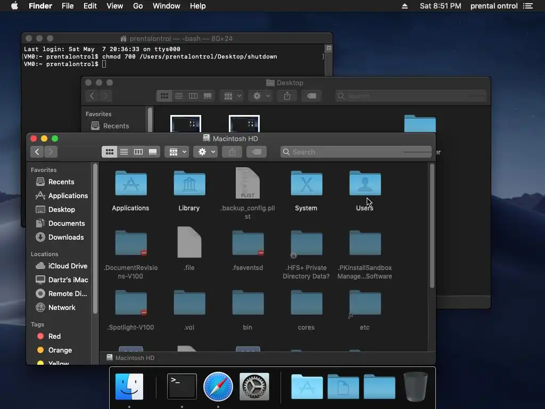Image resolution: width=545 pixels, height=409 pixels.
Task: Select the .fseventsd folder
Action: [x=248, y=243]
